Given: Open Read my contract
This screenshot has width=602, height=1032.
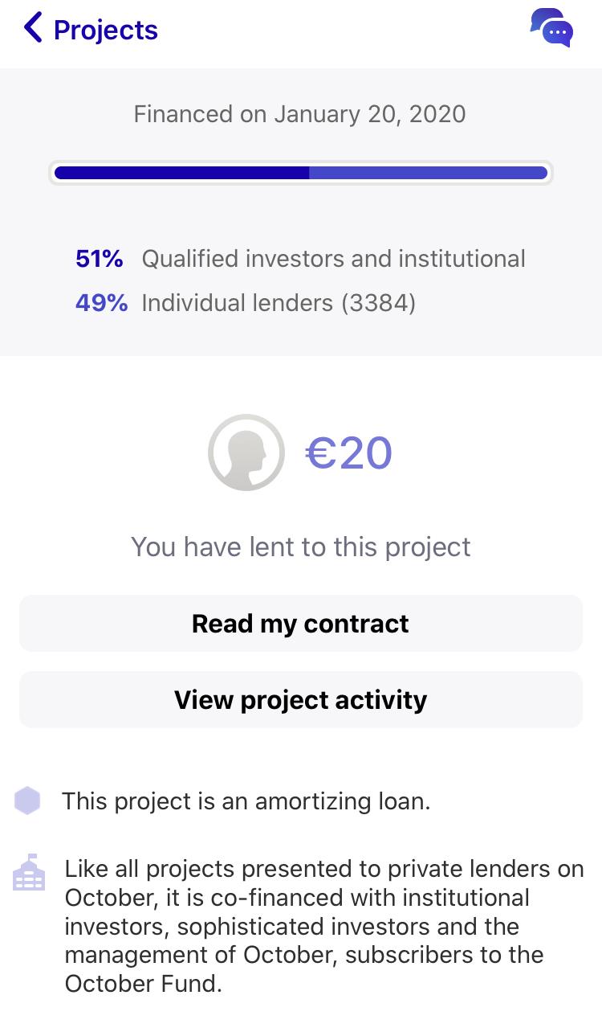Looking at the screenshot, I should pyautogui.click(x=301, y=624).
